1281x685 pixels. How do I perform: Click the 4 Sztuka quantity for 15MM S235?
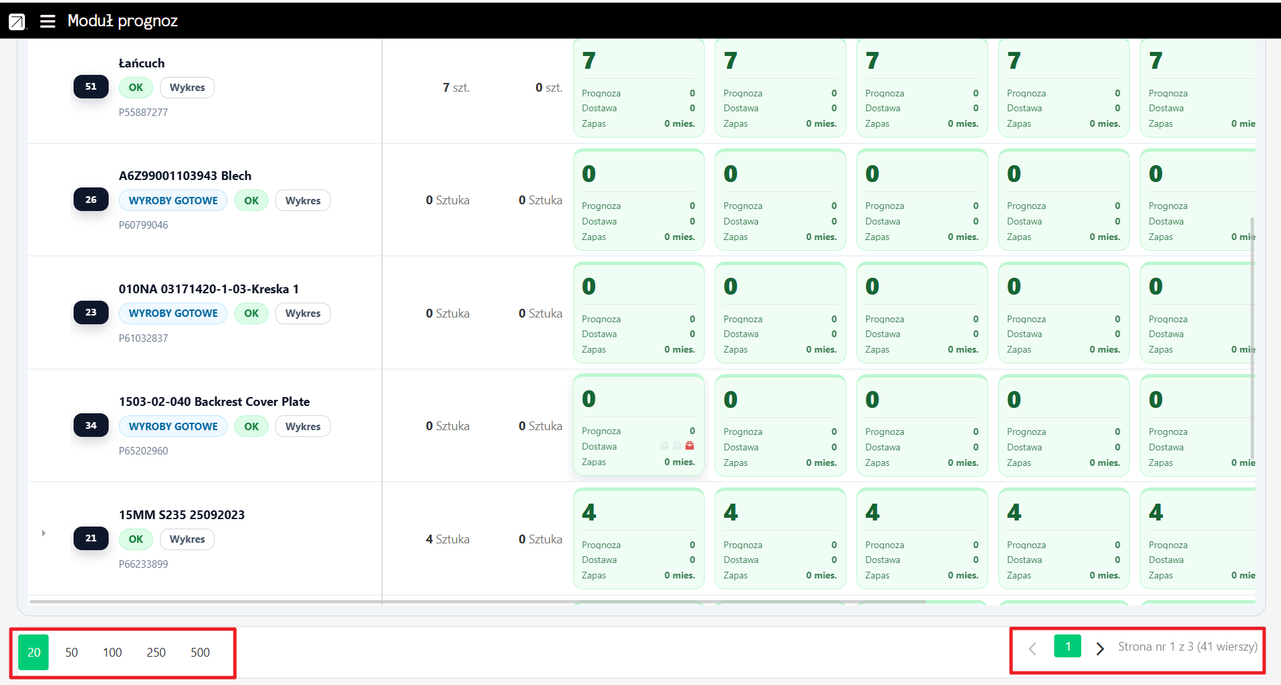[x=447, y=539]
